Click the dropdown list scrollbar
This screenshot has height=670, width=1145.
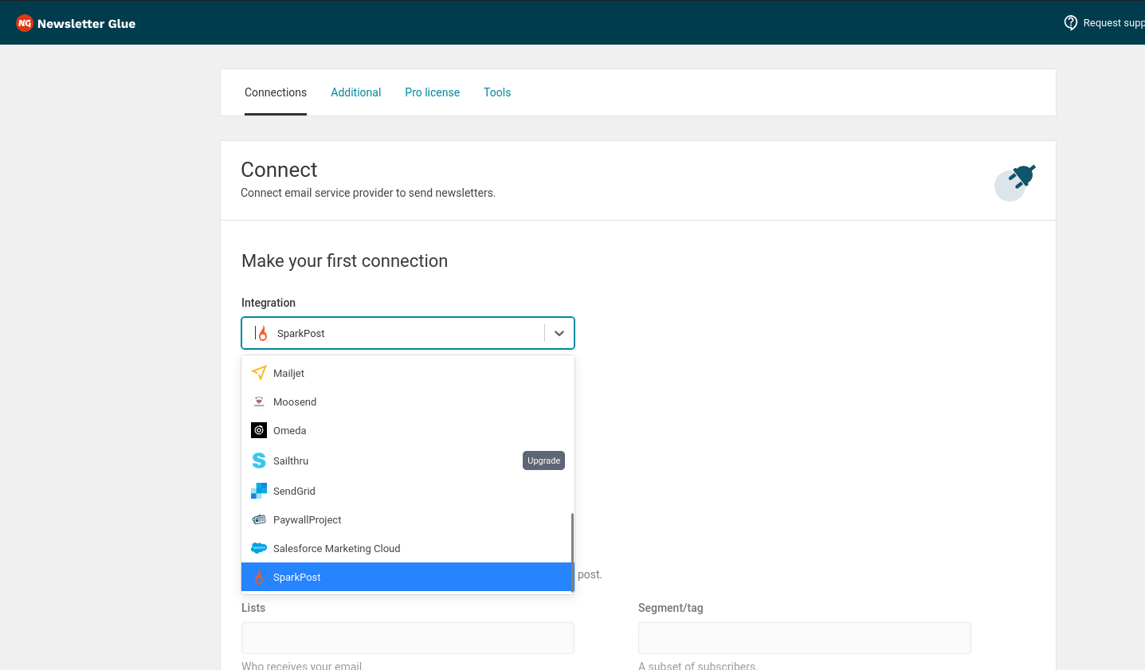point(572,550)
